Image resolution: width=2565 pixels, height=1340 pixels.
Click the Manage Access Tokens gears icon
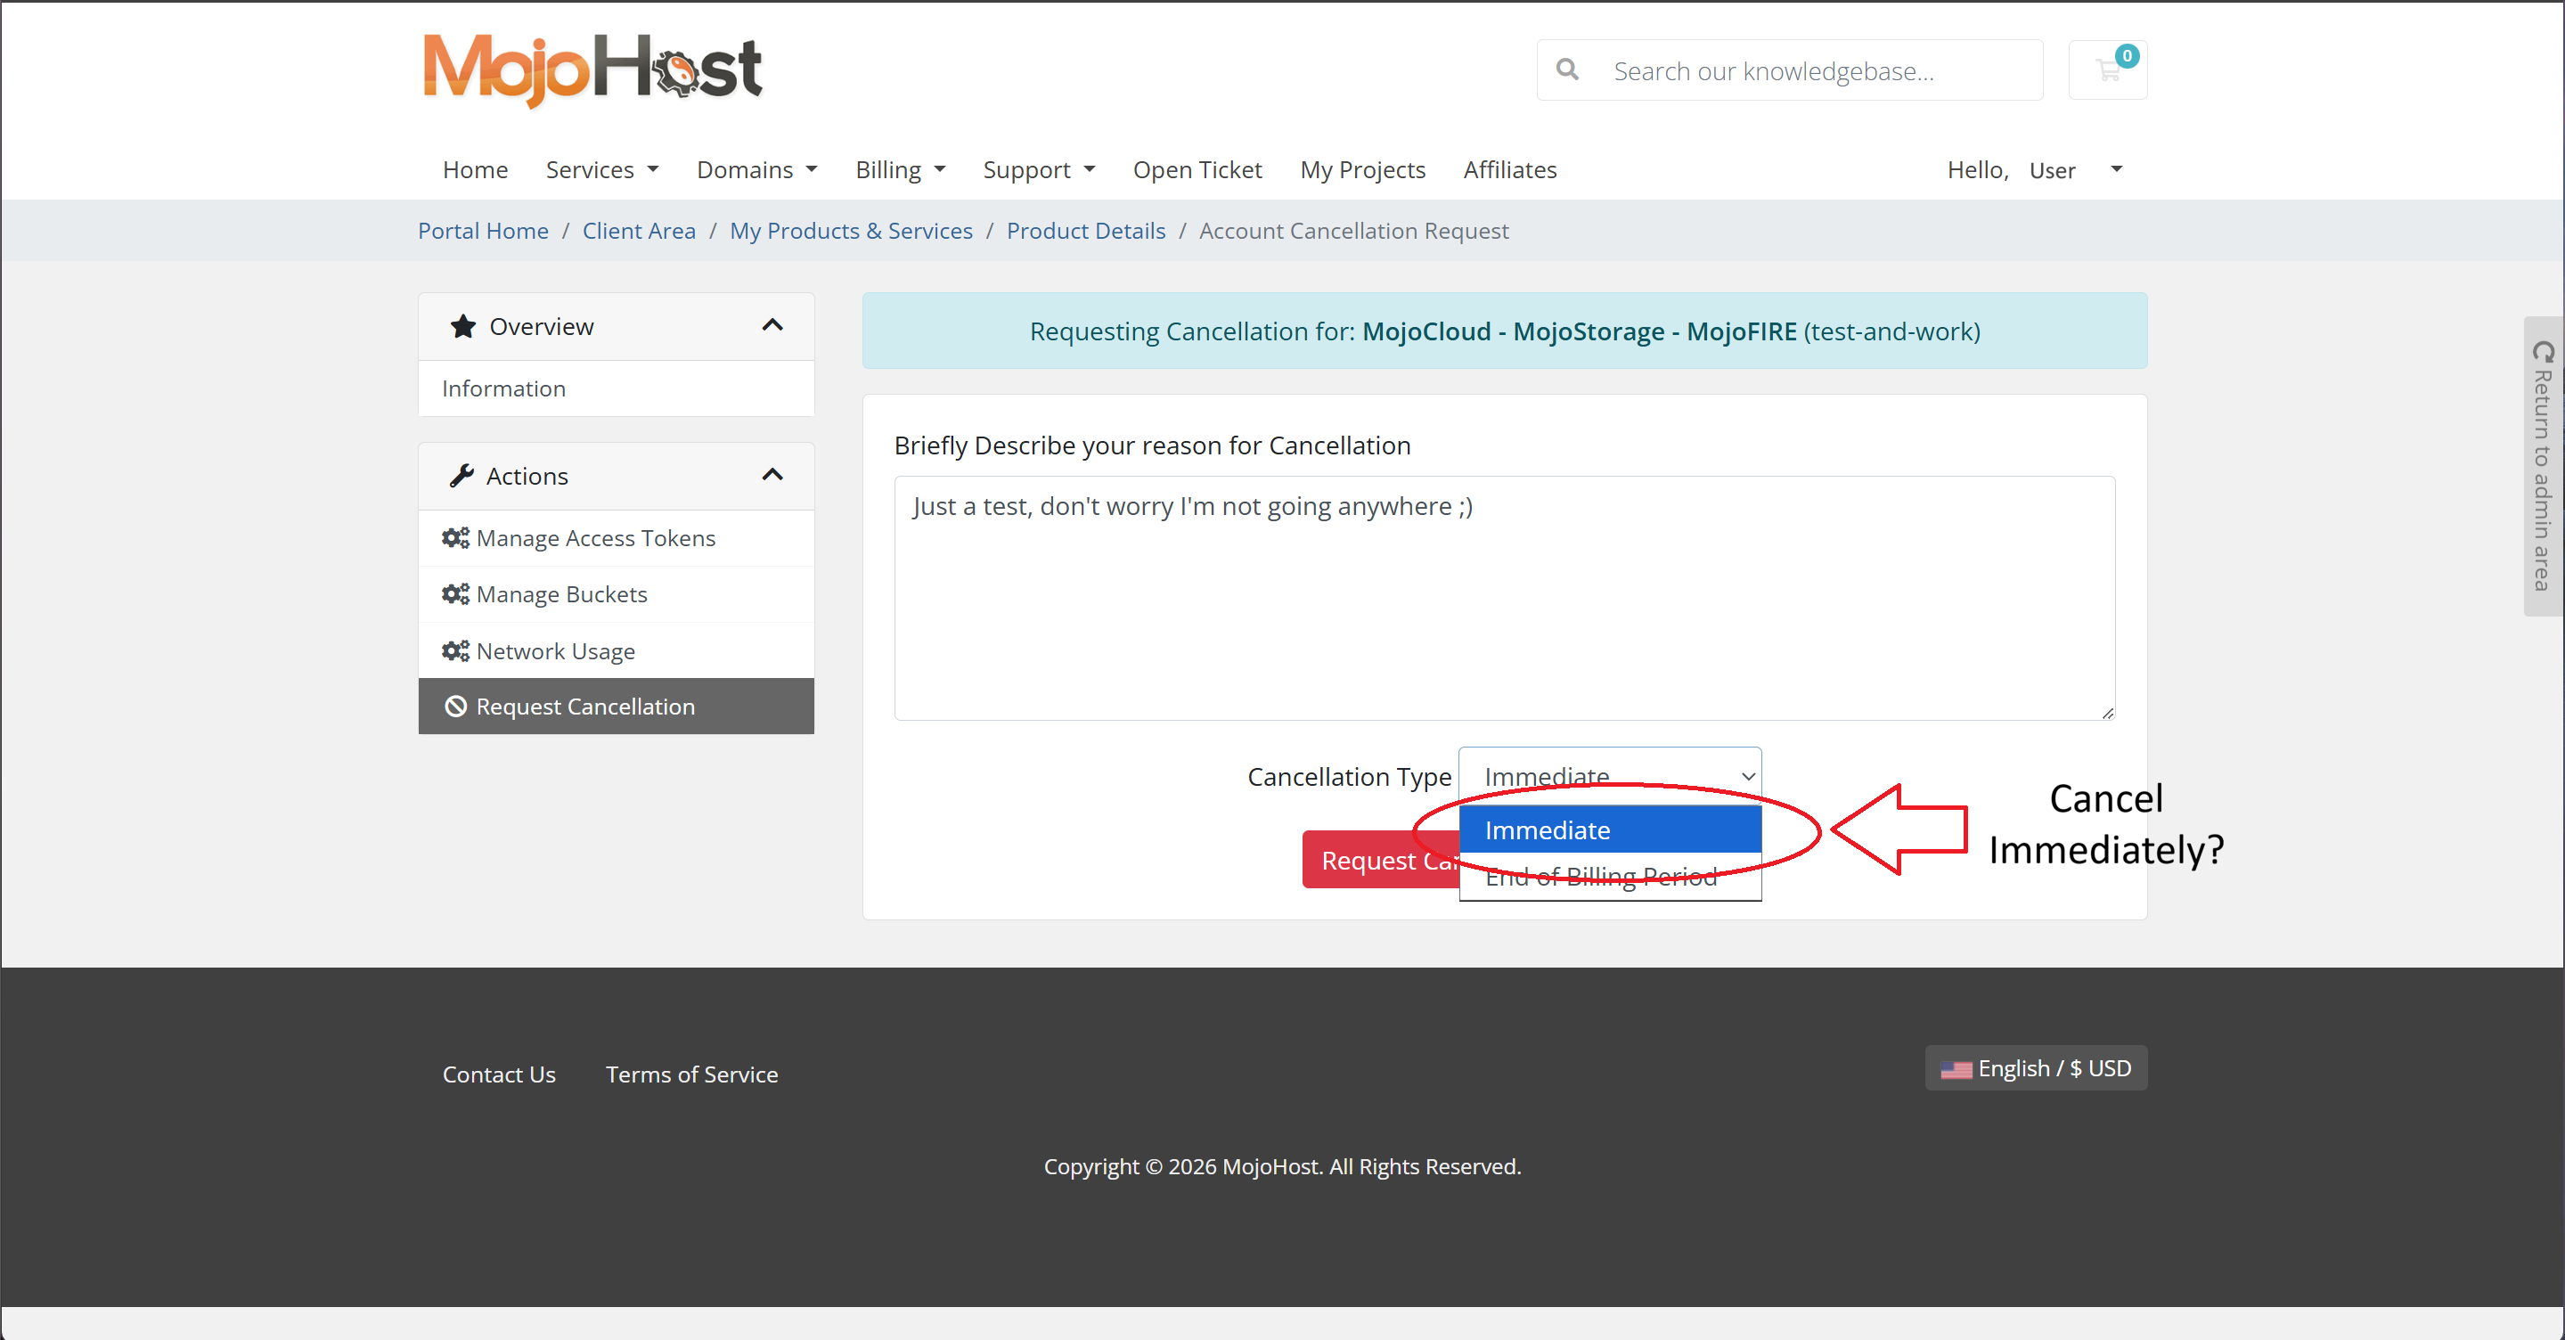455,537
